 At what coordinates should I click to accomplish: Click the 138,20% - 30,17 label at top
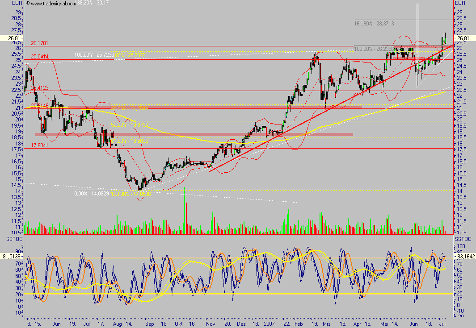(92, 3)
